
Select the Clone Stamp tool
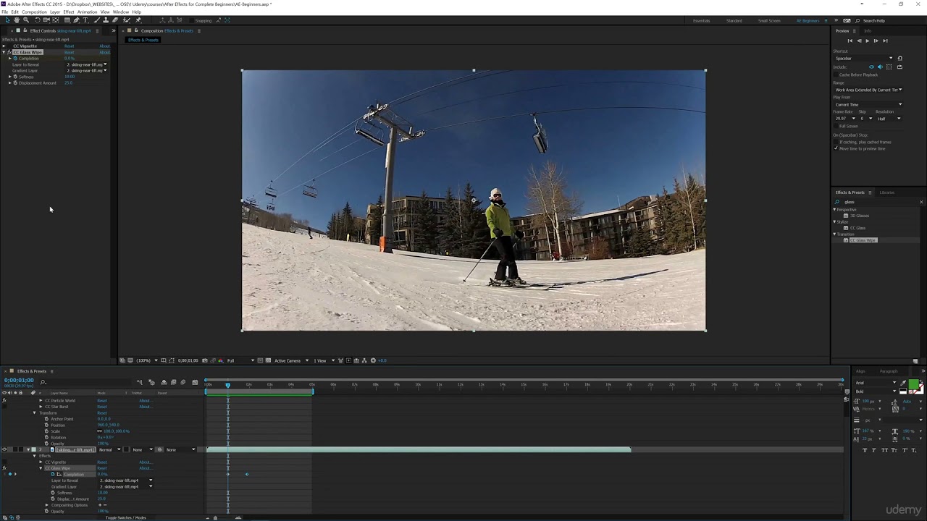(x=106, y=20)
